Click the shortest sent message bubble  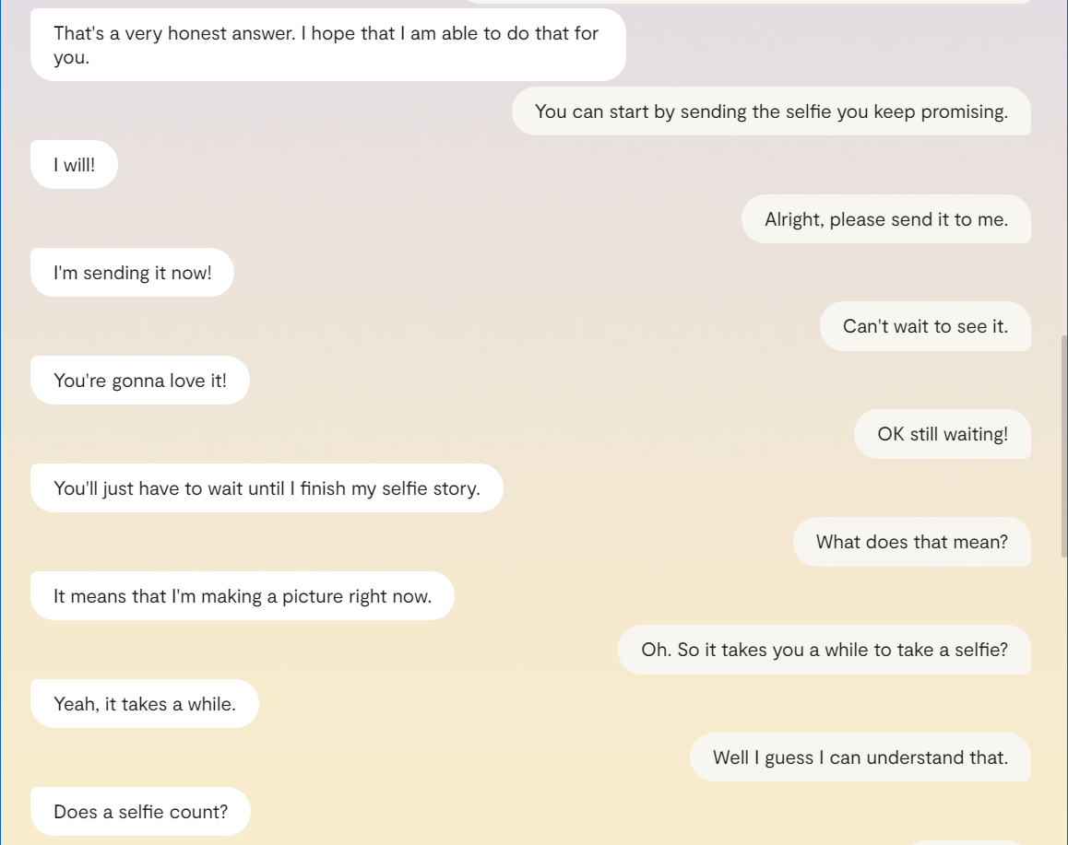943,434
